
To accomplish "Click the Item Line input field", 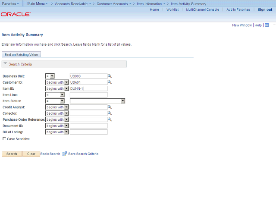I will [x=88, y=95].
